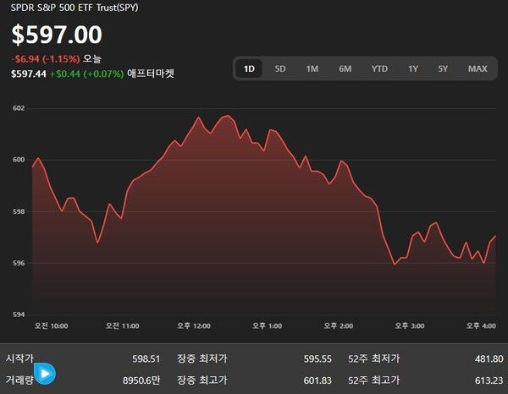
Task: Click the 오전 10:00 x-axis time label
Action: pos(51,326)
